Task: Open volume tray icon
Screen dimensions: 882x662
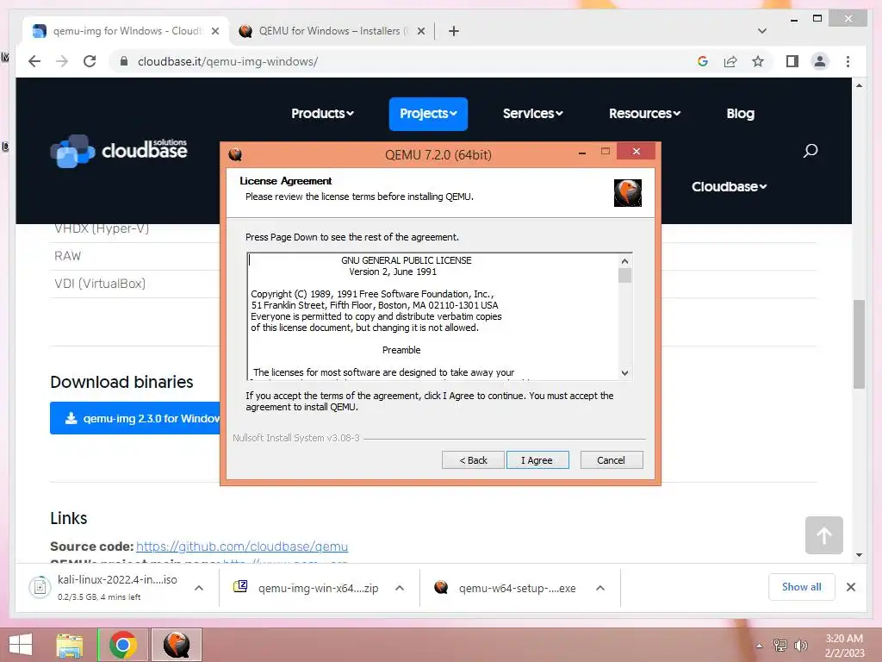Action: [x=801, y=646]
